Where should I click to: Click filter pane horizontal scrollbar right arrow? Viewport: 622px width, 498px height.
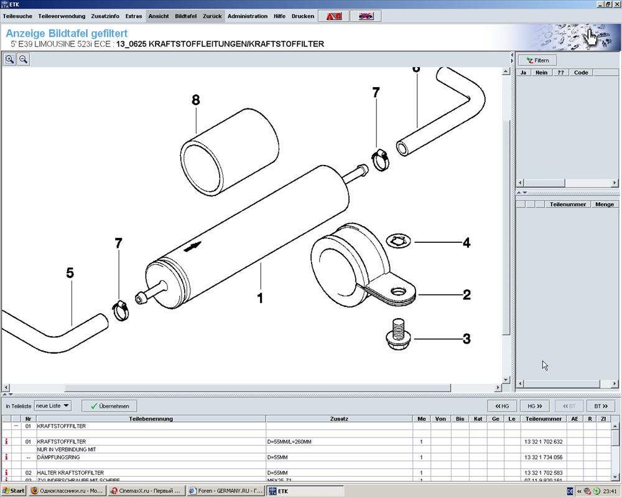(x=615, y=183)
